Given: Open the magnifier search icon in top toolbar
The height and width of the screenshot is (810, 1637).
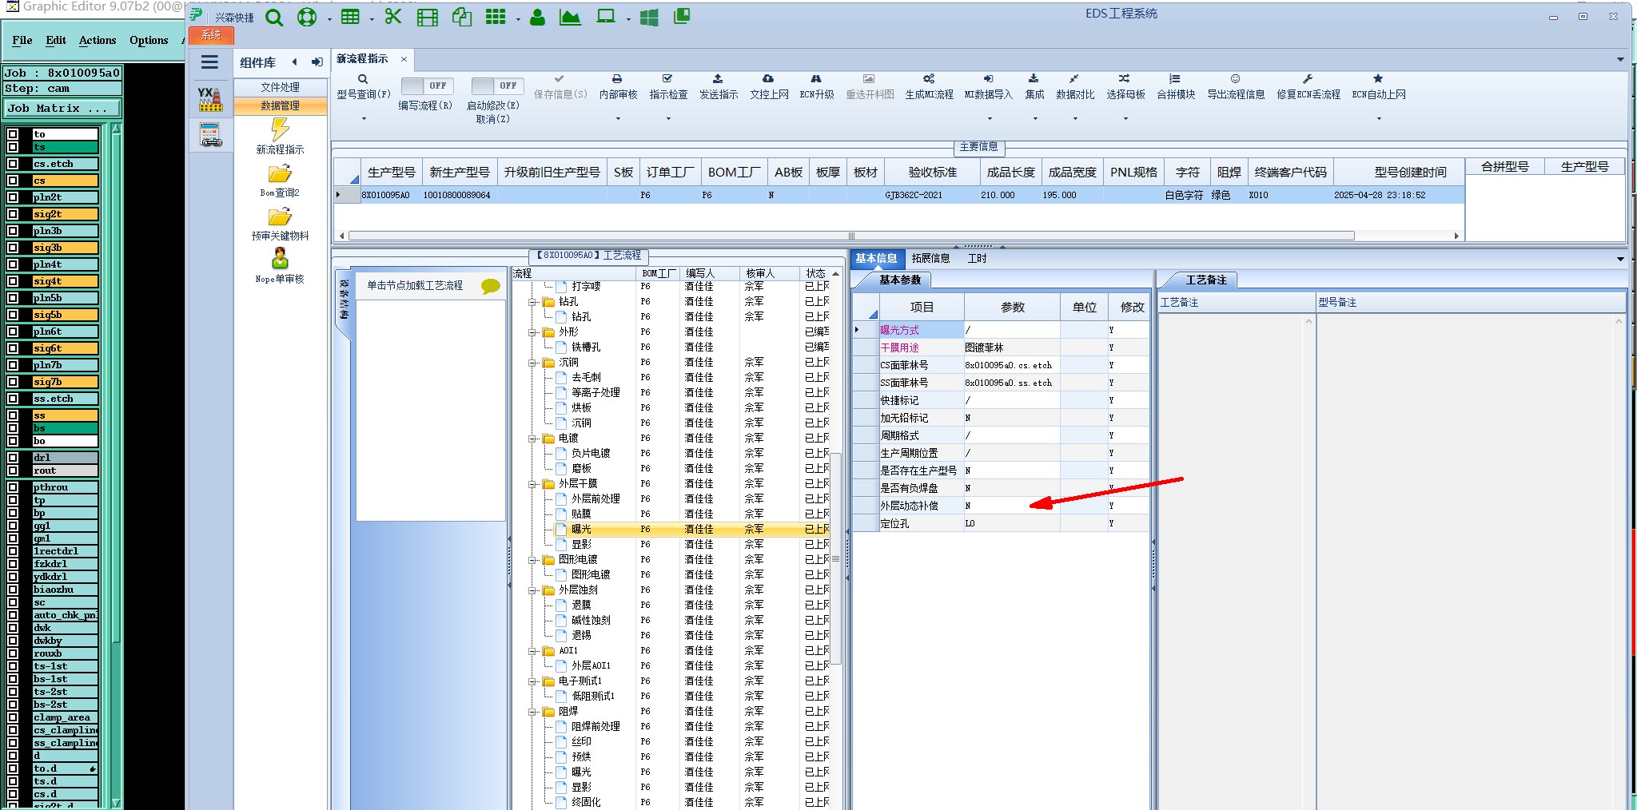Looking at the screenshot, I should 274,18.
